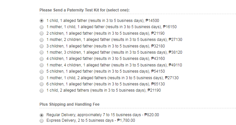This screenshot has width=236, height=125.
Task: Switch to the Express Delivery radio button
Action: pos(42,121)
